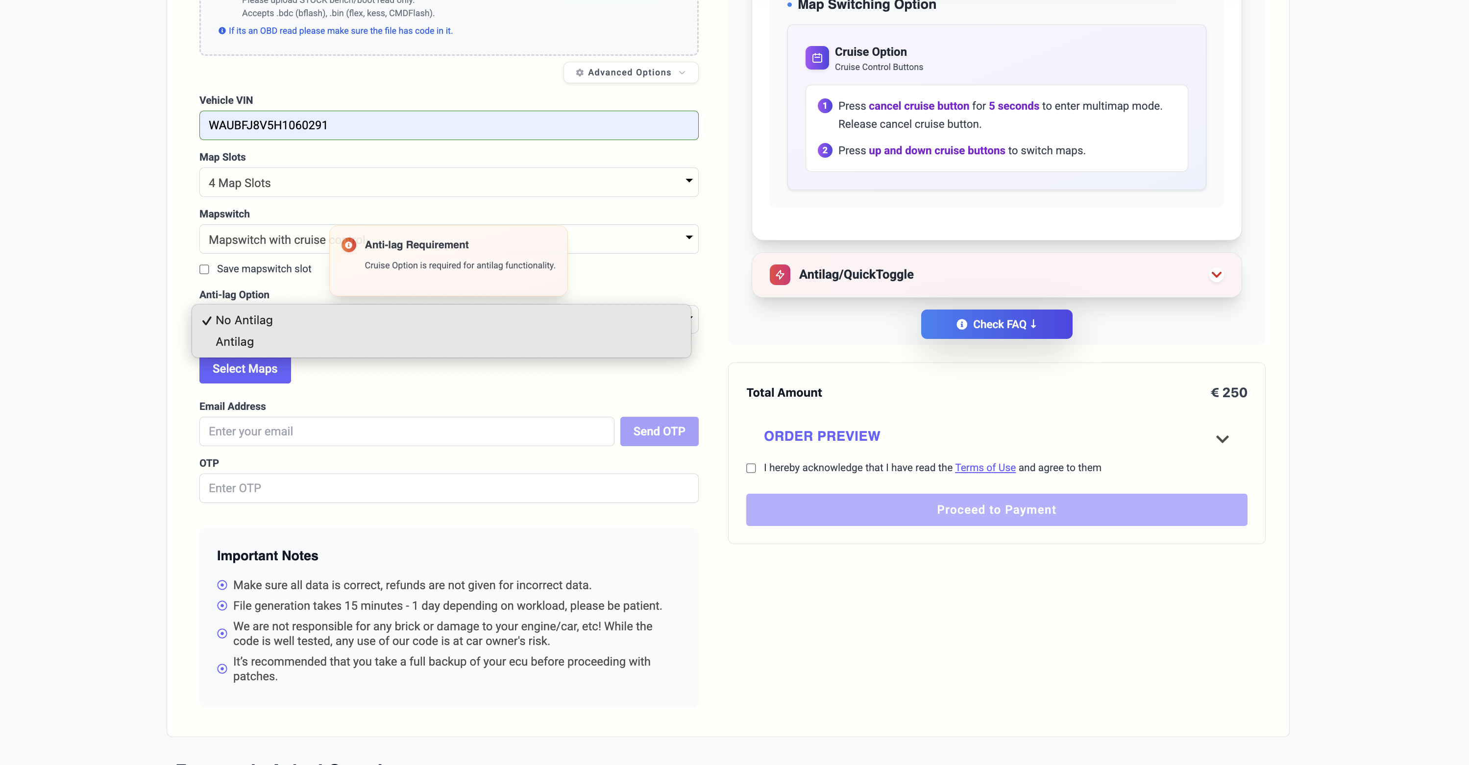Open the Map Slots dropdown
Screen dimensions: 1469x765
[x=448, y=182]
